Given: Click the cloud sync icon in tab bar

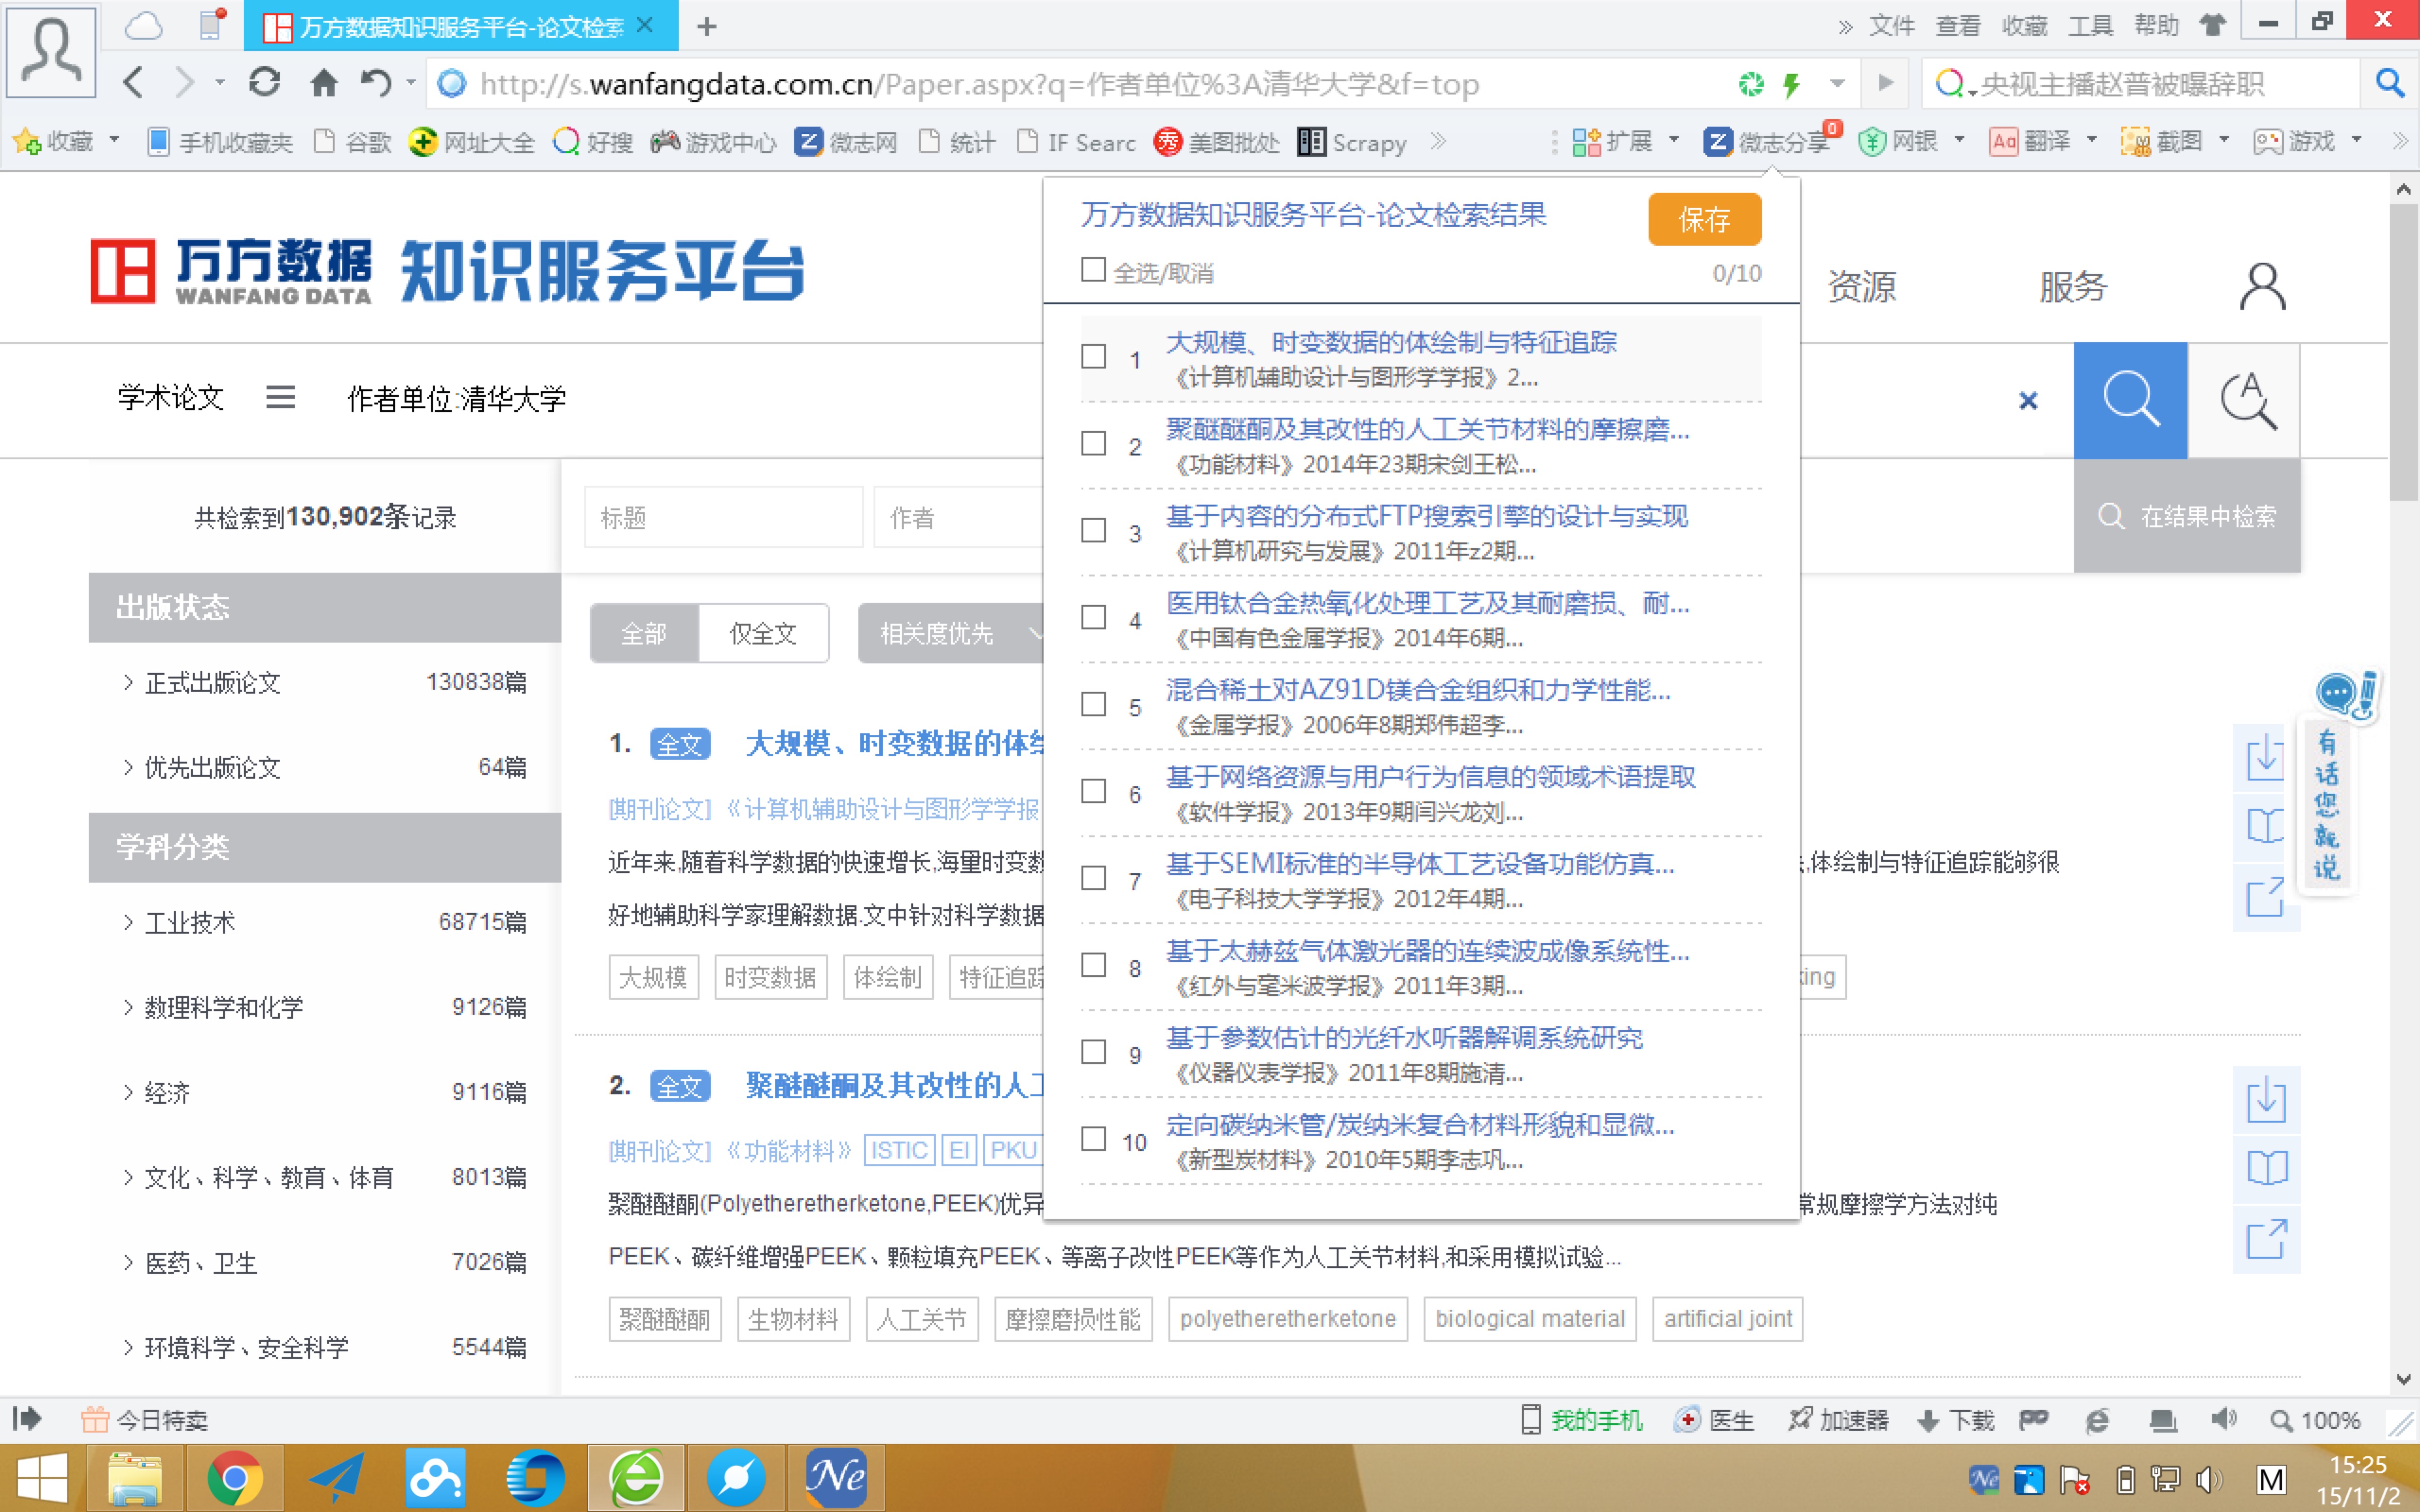Looking at the screenshot, I should [x=143, y=26].
